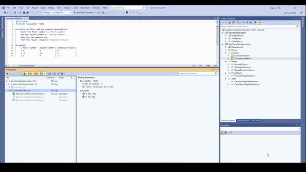
Task: Switch to the Team Explorer tab
Action: click(x=243, y=120)
